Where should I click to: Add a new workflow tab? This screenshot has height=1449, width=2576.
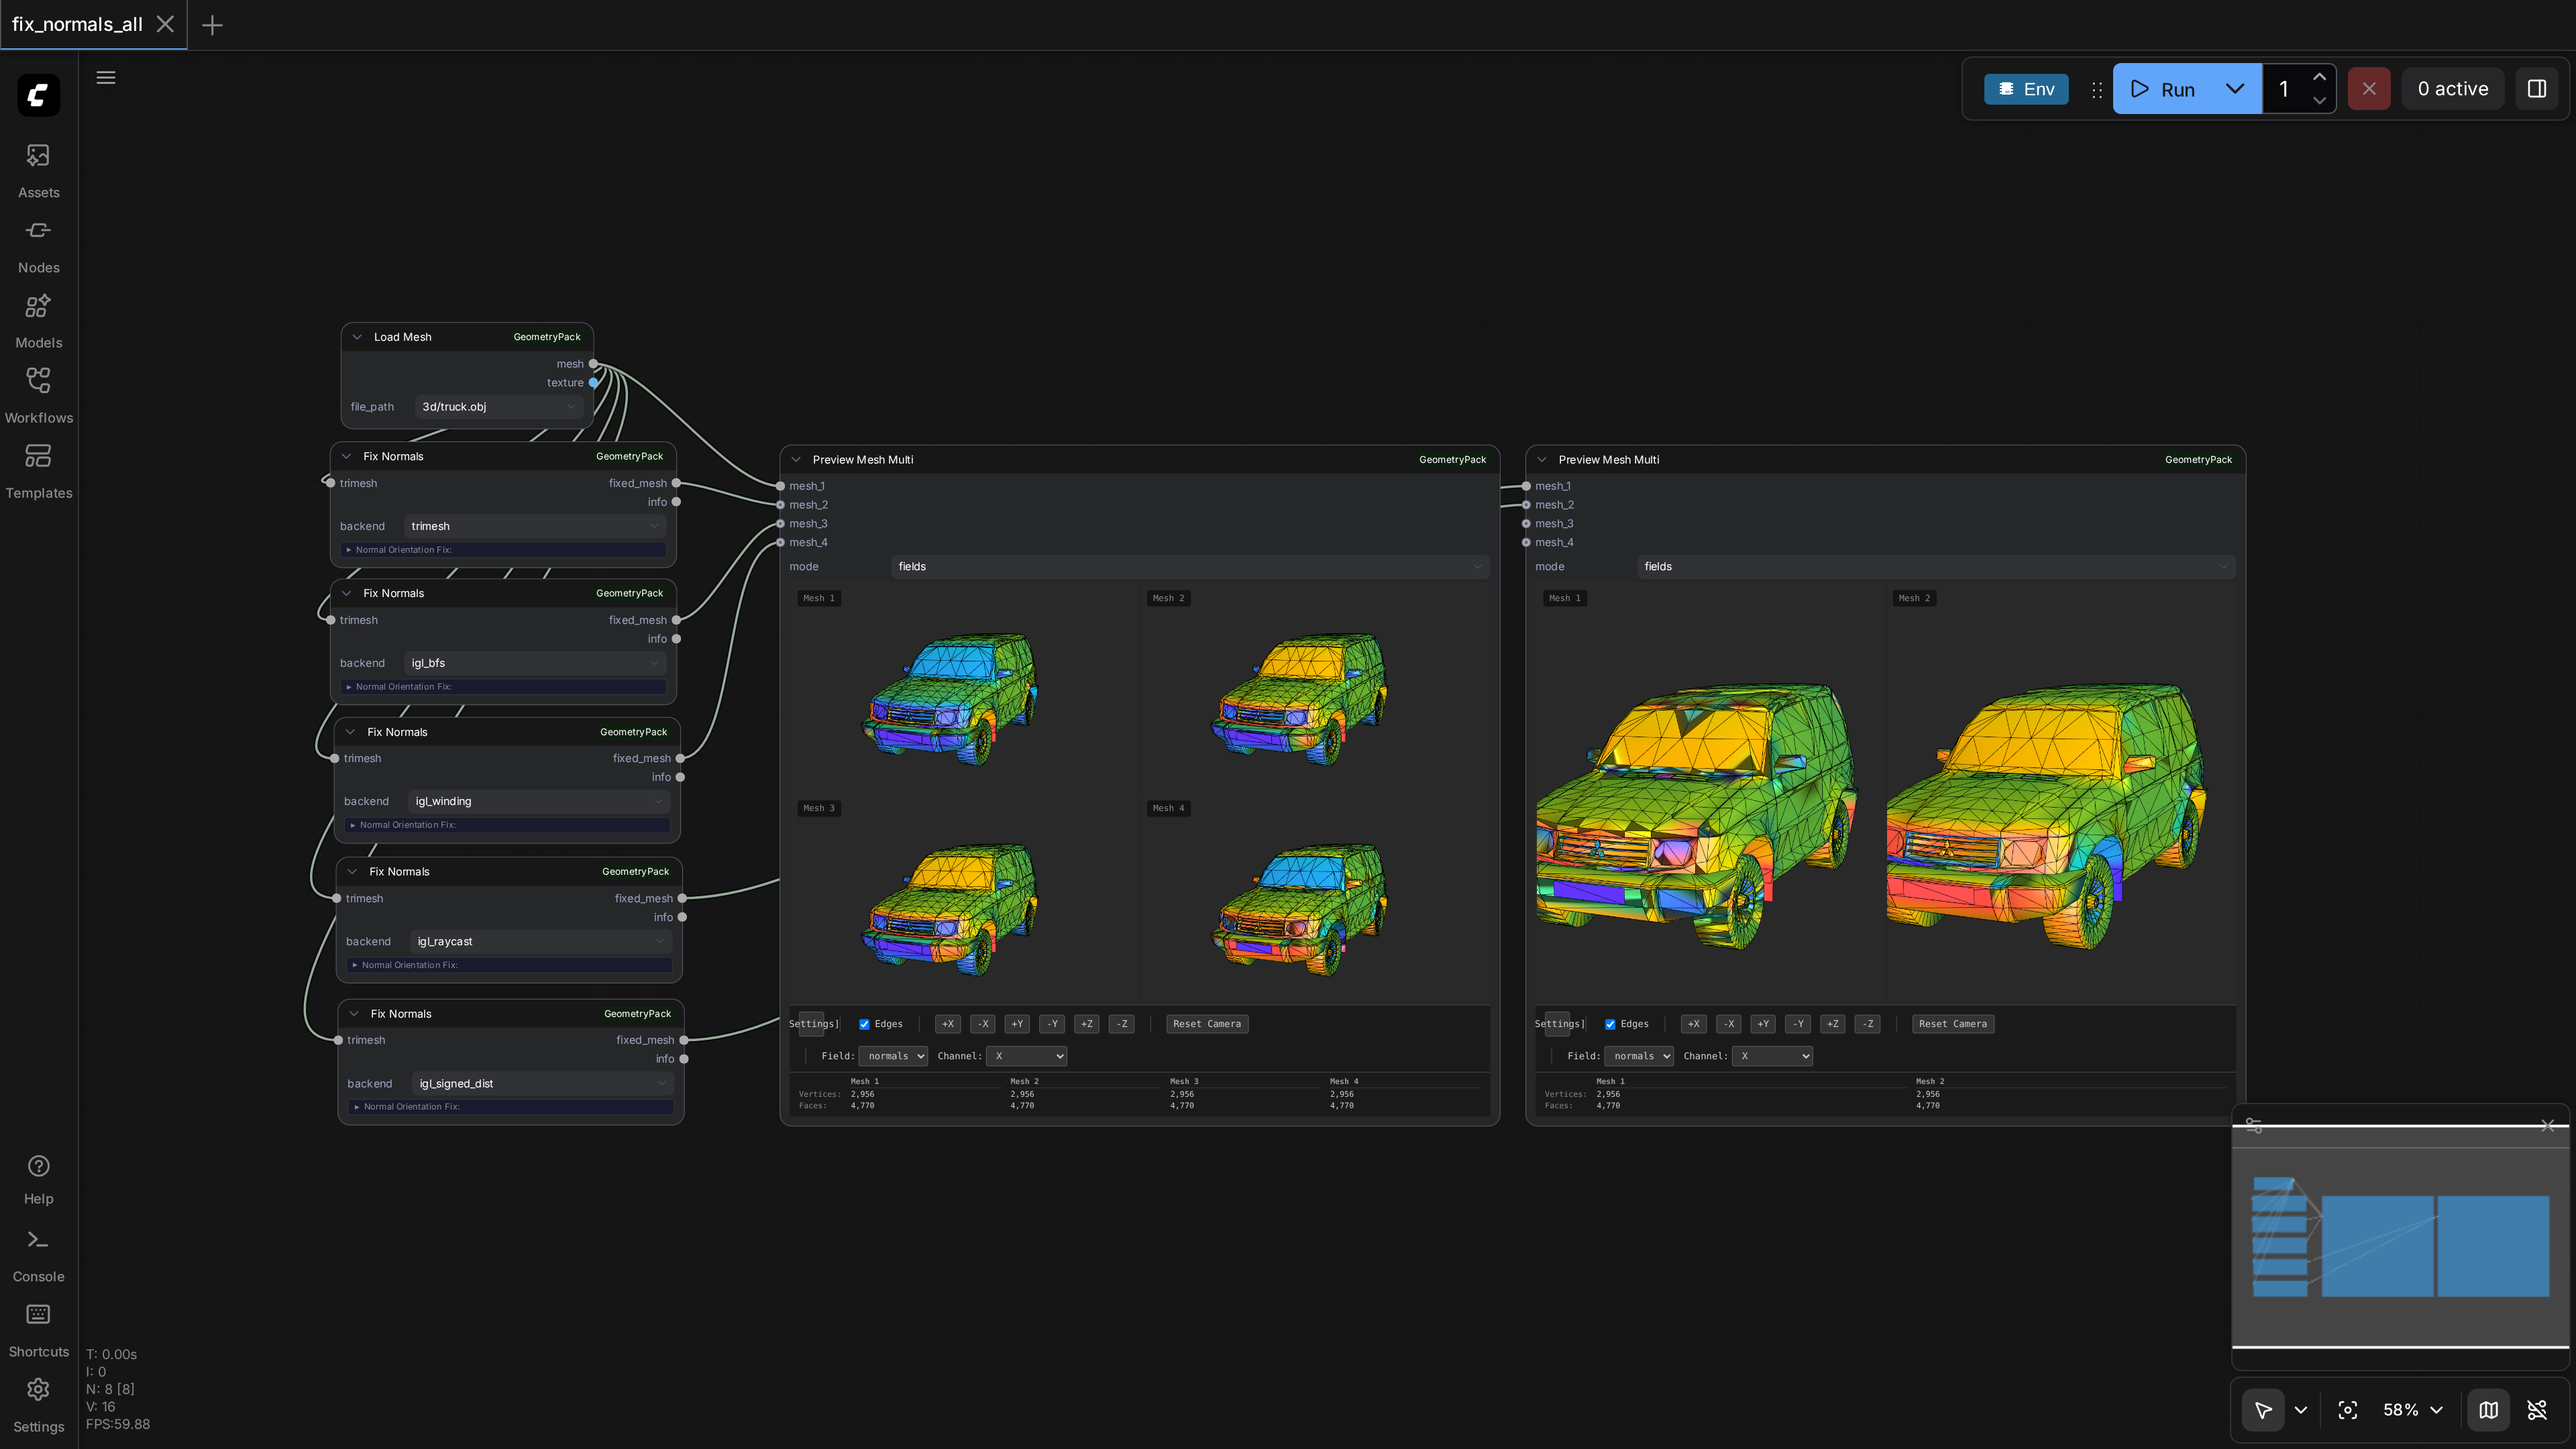point(212,25)
